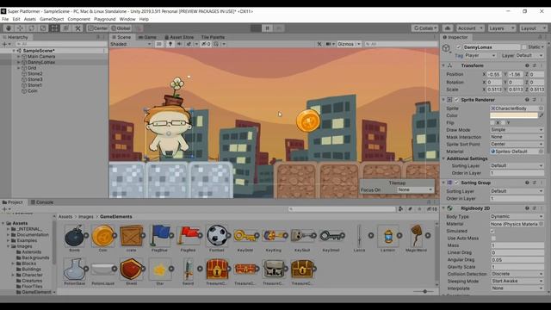Open Collision Detection dropdown

click(517, 274)
